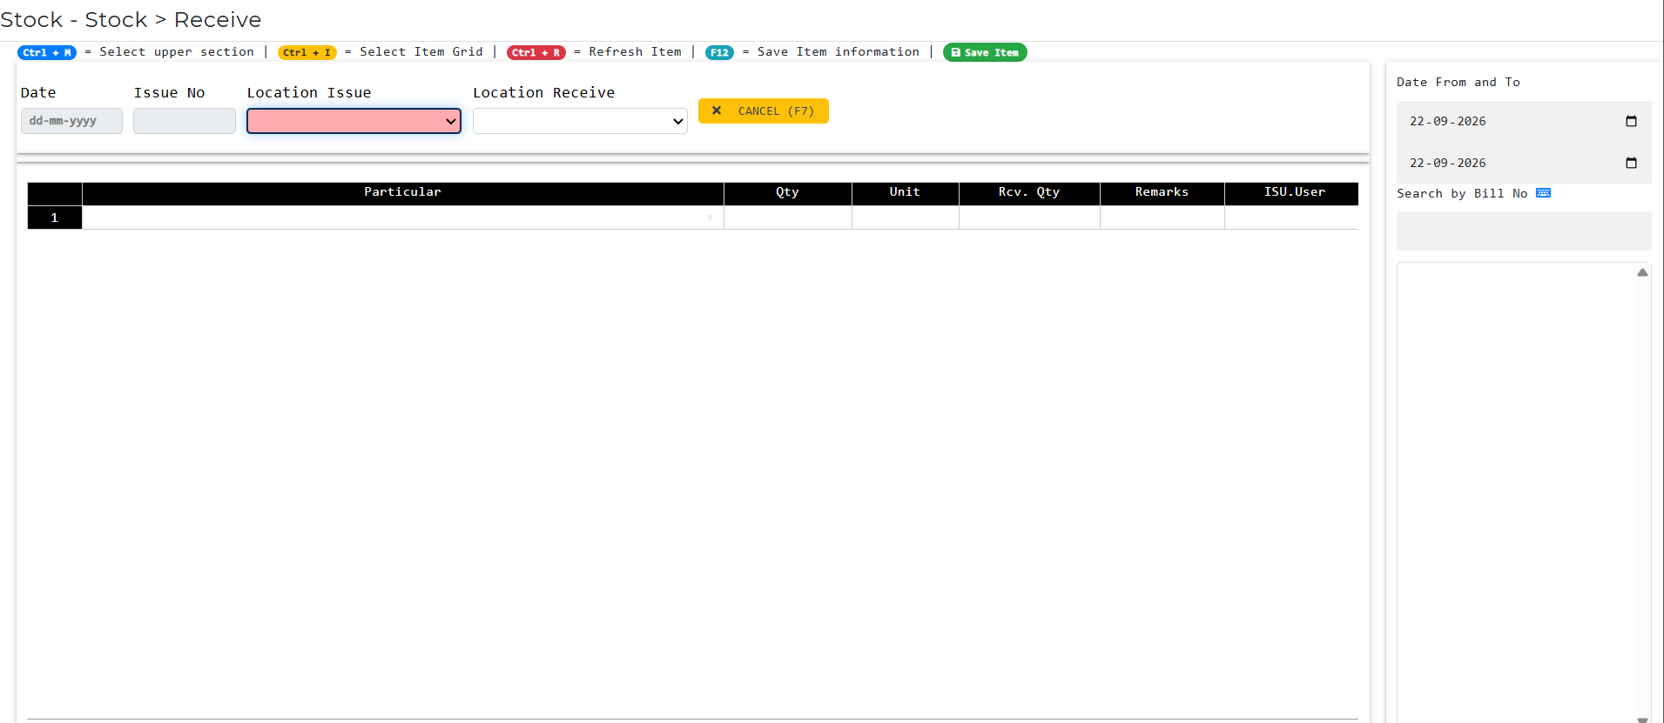Click the Remarks cell in row 1

click(x=1162, y=218)
